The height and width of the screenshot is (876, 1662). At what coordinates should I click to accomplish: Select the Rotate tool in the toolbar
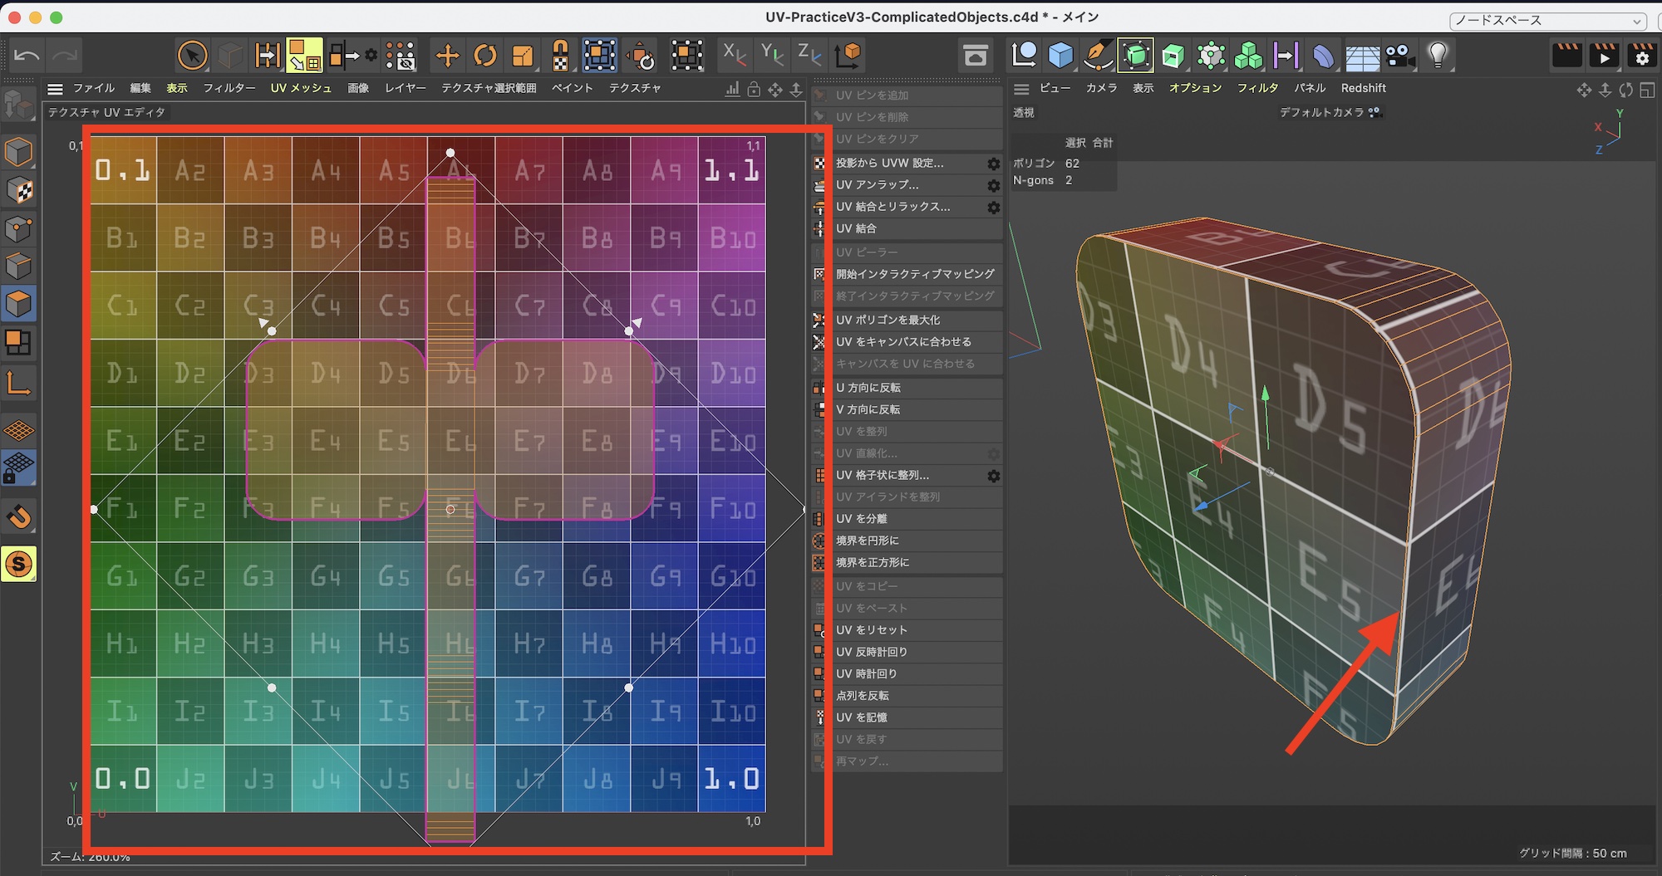pos(484,56)
